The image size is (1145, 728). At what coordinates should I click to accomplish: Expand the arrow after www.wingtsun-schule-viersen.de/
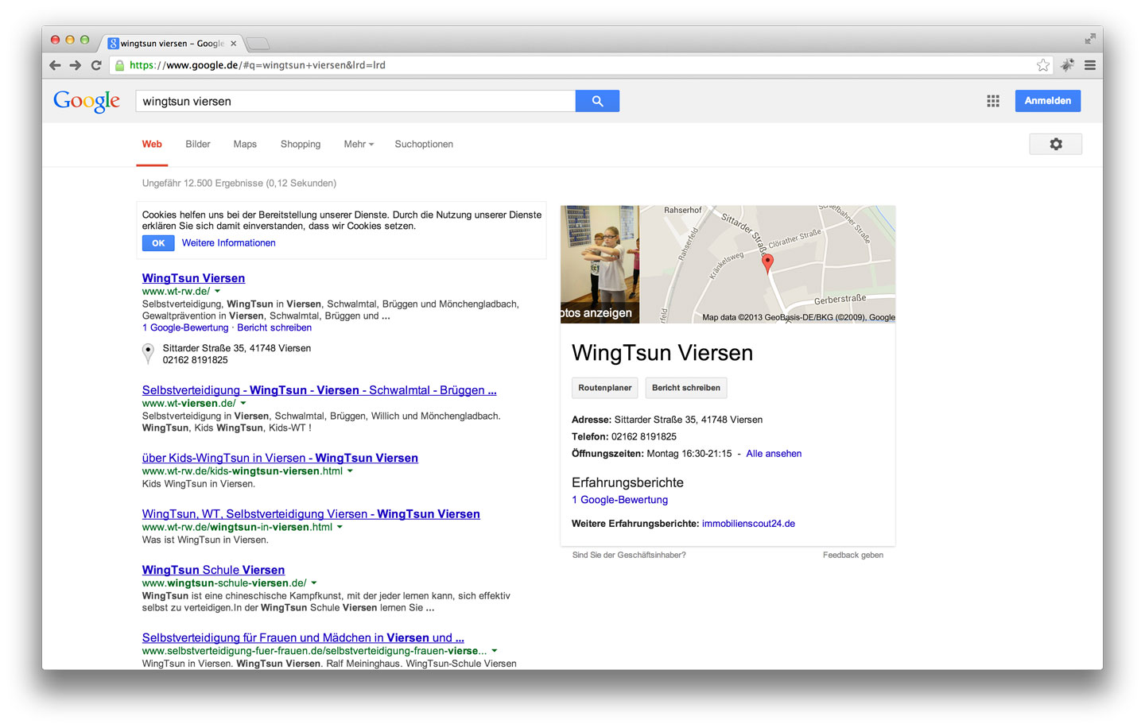313,583
